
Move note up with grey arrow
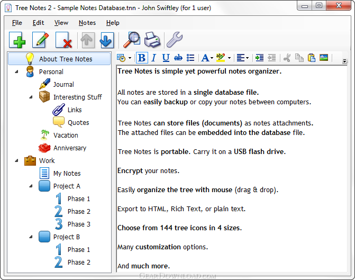(88, 40)
